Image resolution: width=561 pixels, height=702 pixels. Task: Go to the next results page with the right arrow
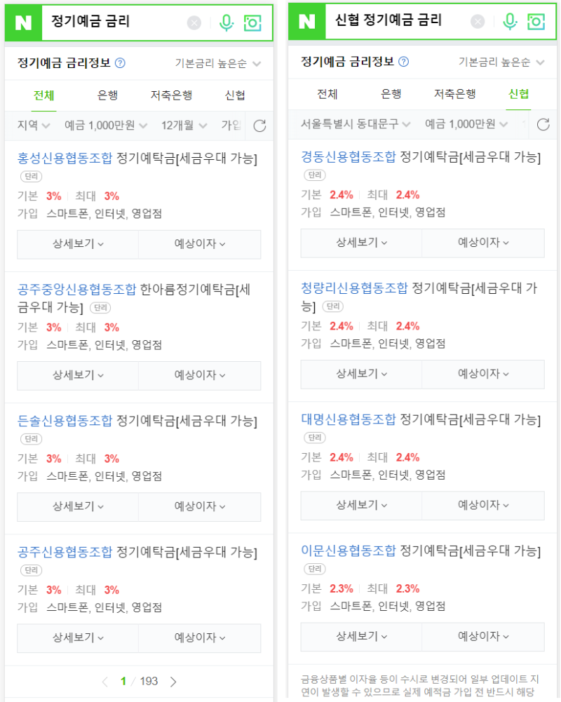pos(173,681)
